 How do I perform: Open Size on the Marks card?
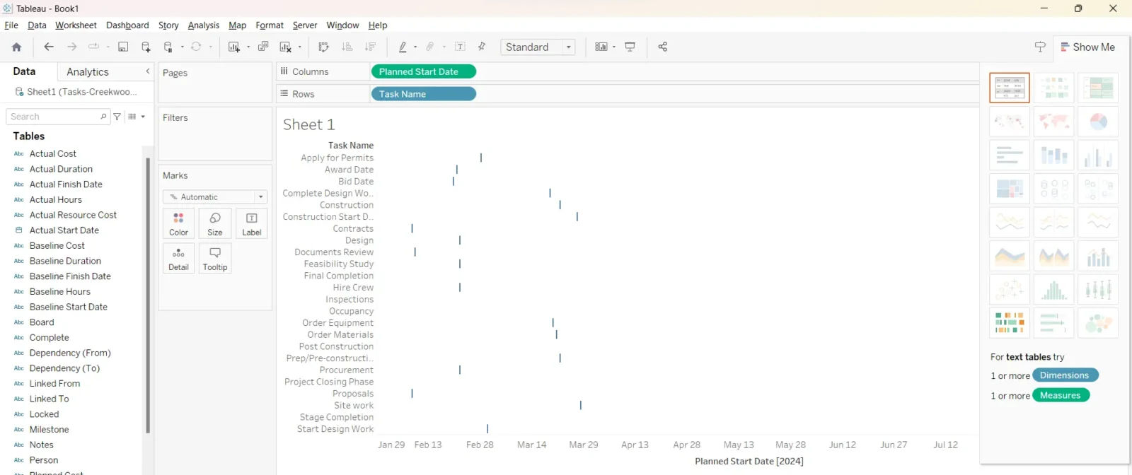pyautogui.click(x=215, y=223)
